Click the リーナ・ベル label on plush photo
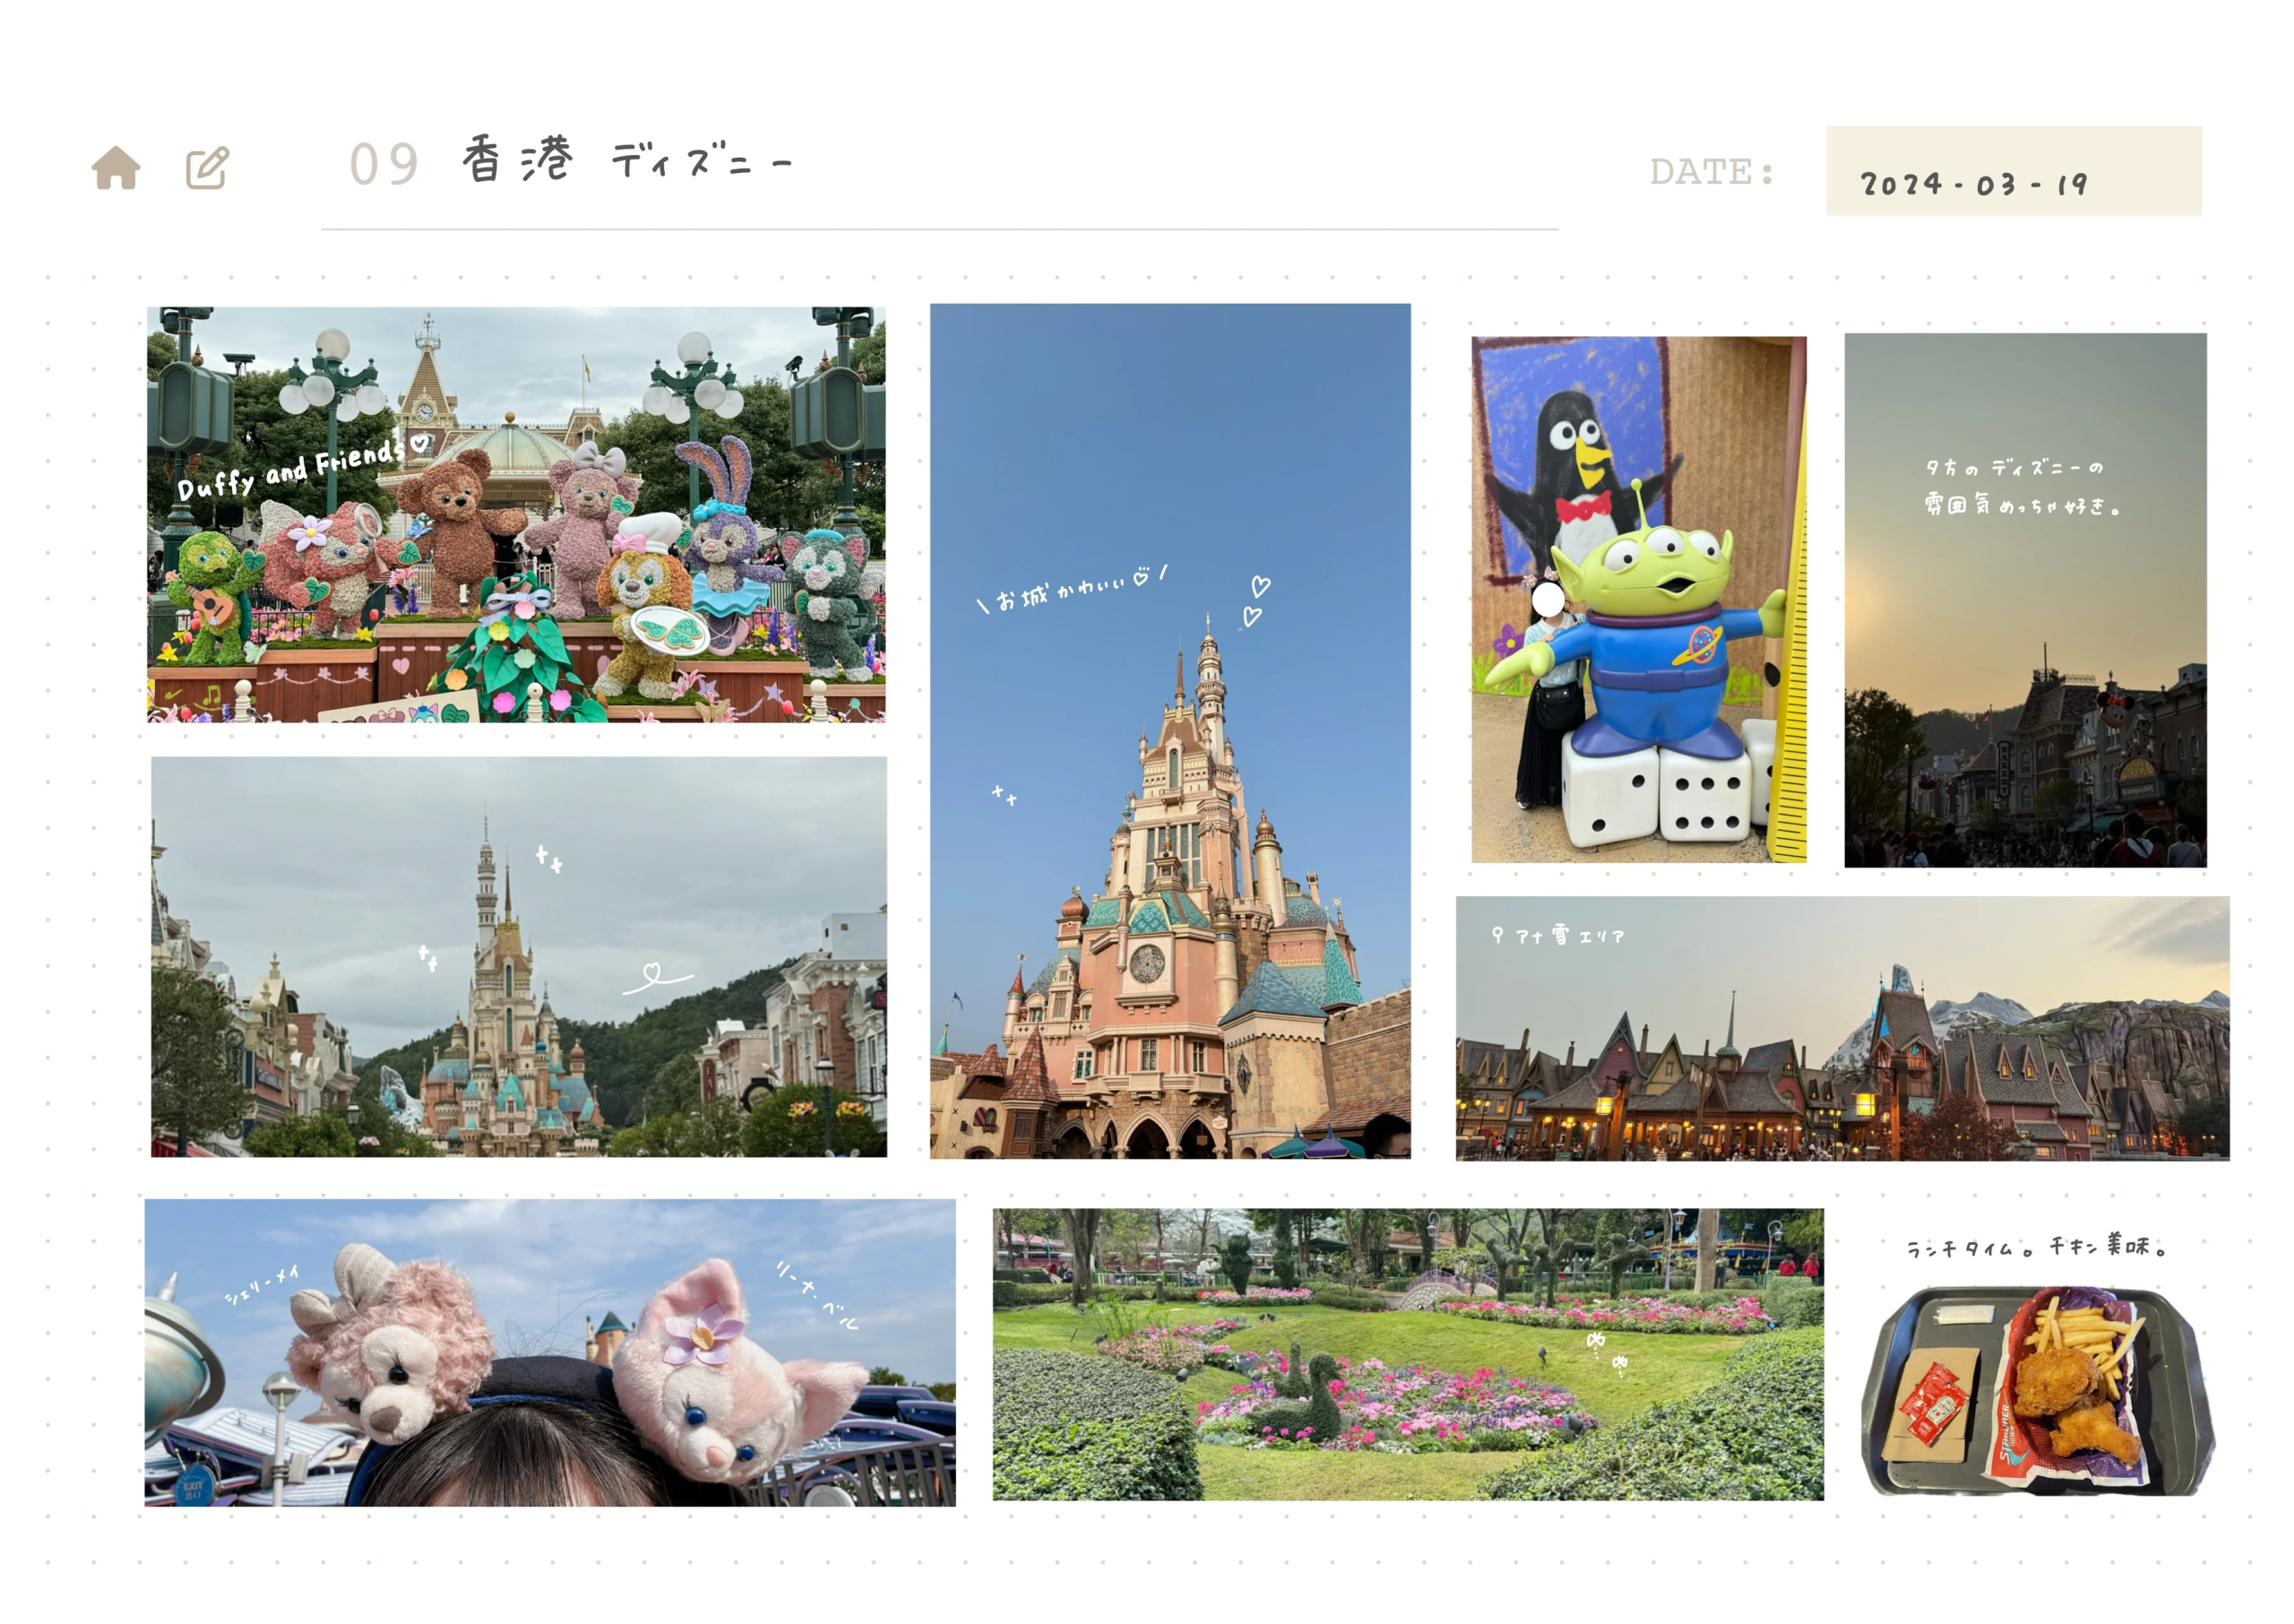 coord(817,1294)
